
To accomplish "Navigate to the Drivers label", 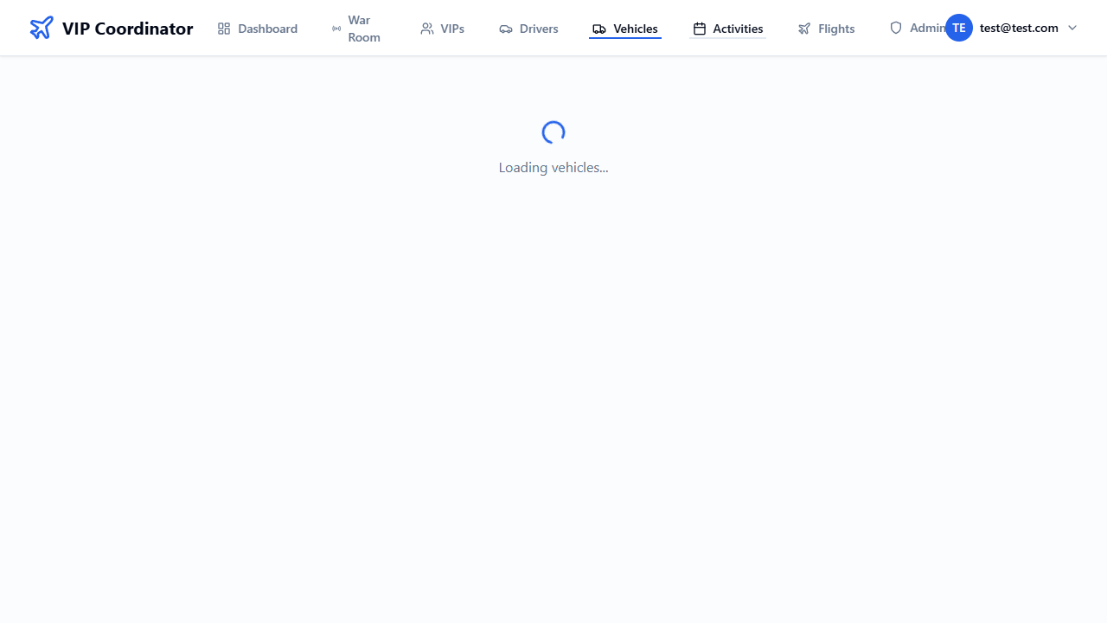I will [539, 29].
